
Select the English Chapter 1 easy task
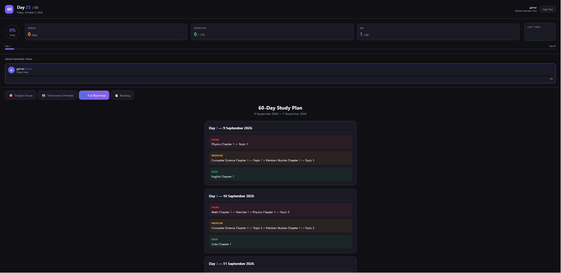[x=280, y=174]
